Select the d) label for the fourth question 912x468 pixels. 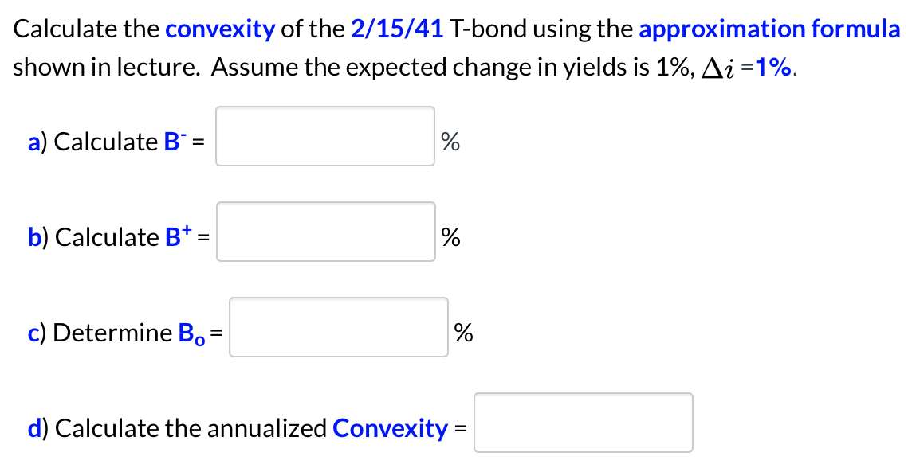tap(36, 427)
